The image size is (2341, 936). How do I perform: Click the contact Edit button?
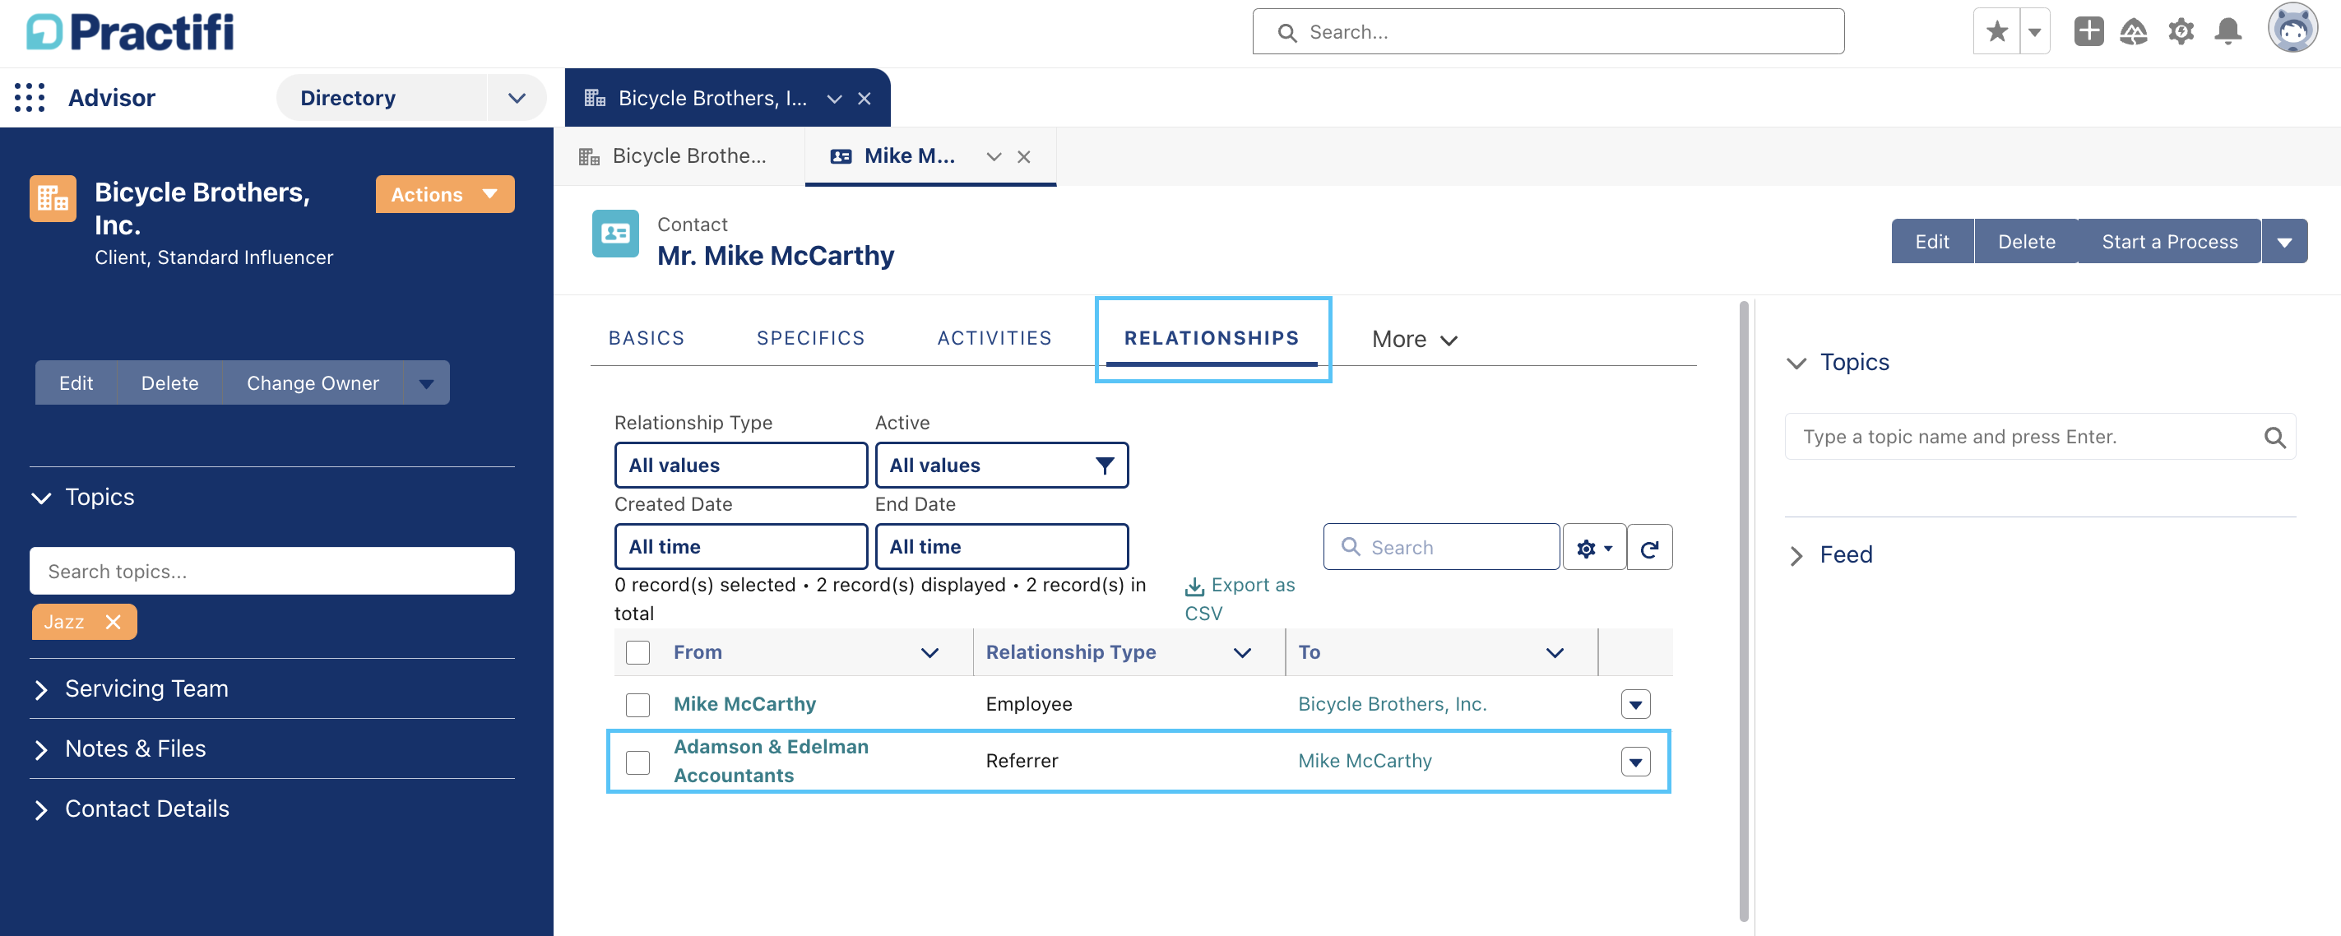1932,241
